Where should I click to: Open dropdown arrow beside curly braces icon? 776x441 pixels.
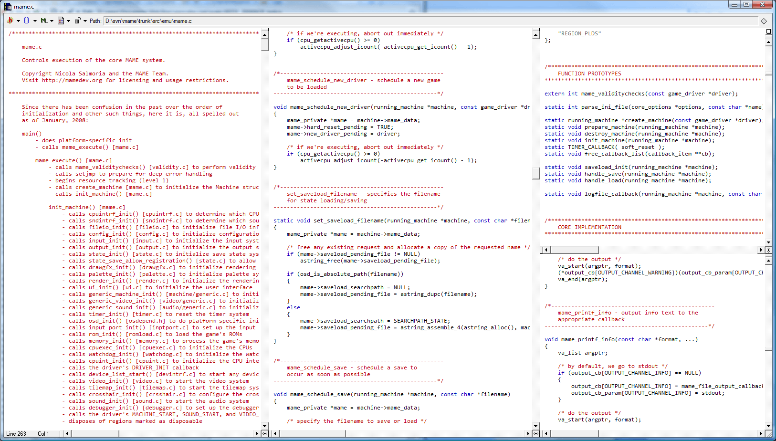35,21
